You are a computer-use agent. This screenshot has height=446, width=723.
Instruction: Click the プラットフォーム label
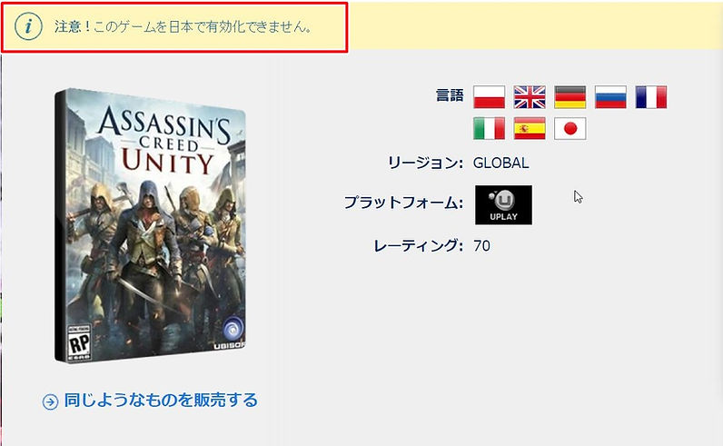coord(403,203)
